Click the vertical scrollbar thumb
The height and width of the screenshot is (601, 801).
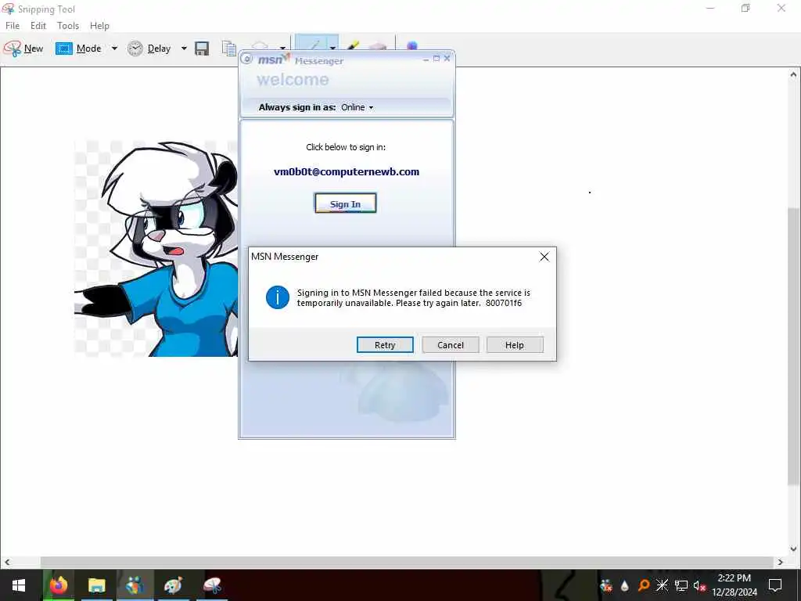coord(793,347)
